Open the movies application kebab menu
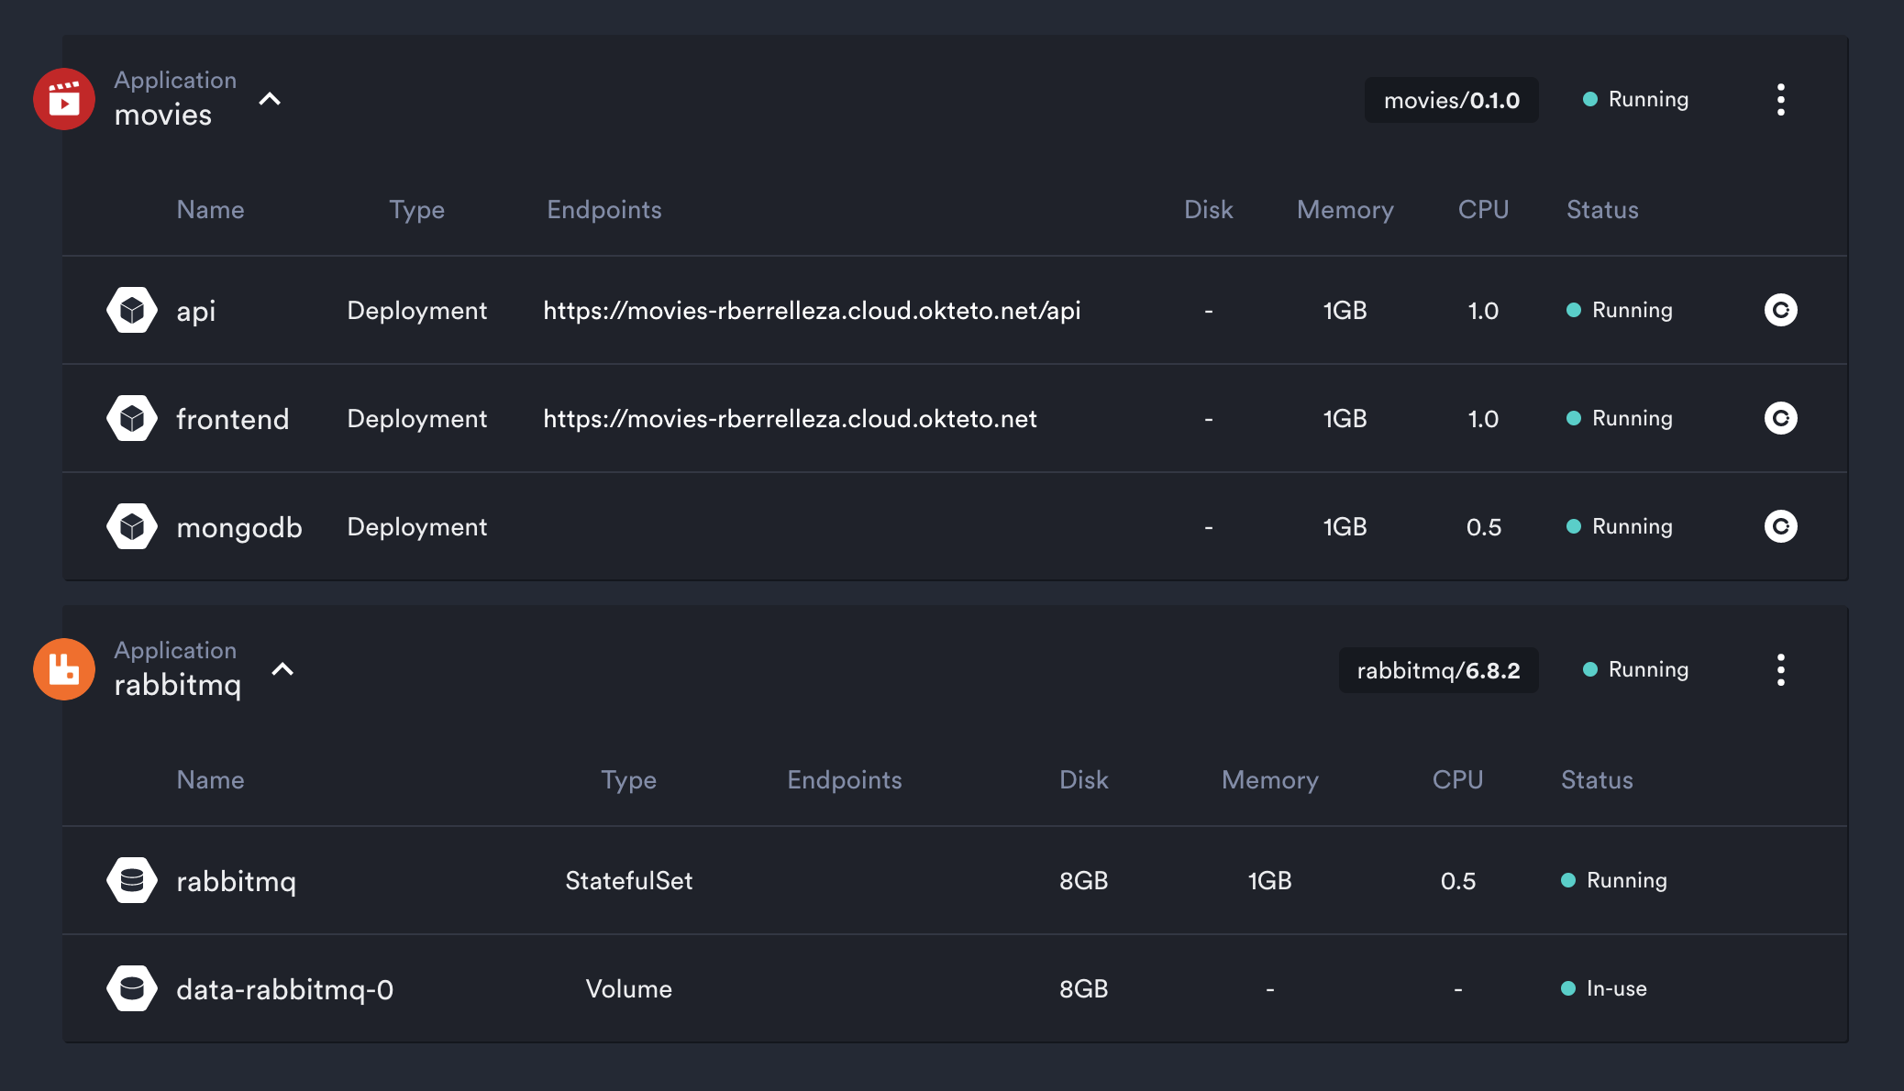Image resolution: width=1904 pixels, height=1091 pixels. point(1780,99)
